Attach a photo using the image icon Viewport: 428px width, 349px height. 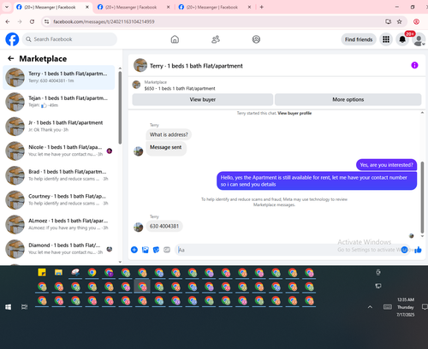tap(146, 250)
